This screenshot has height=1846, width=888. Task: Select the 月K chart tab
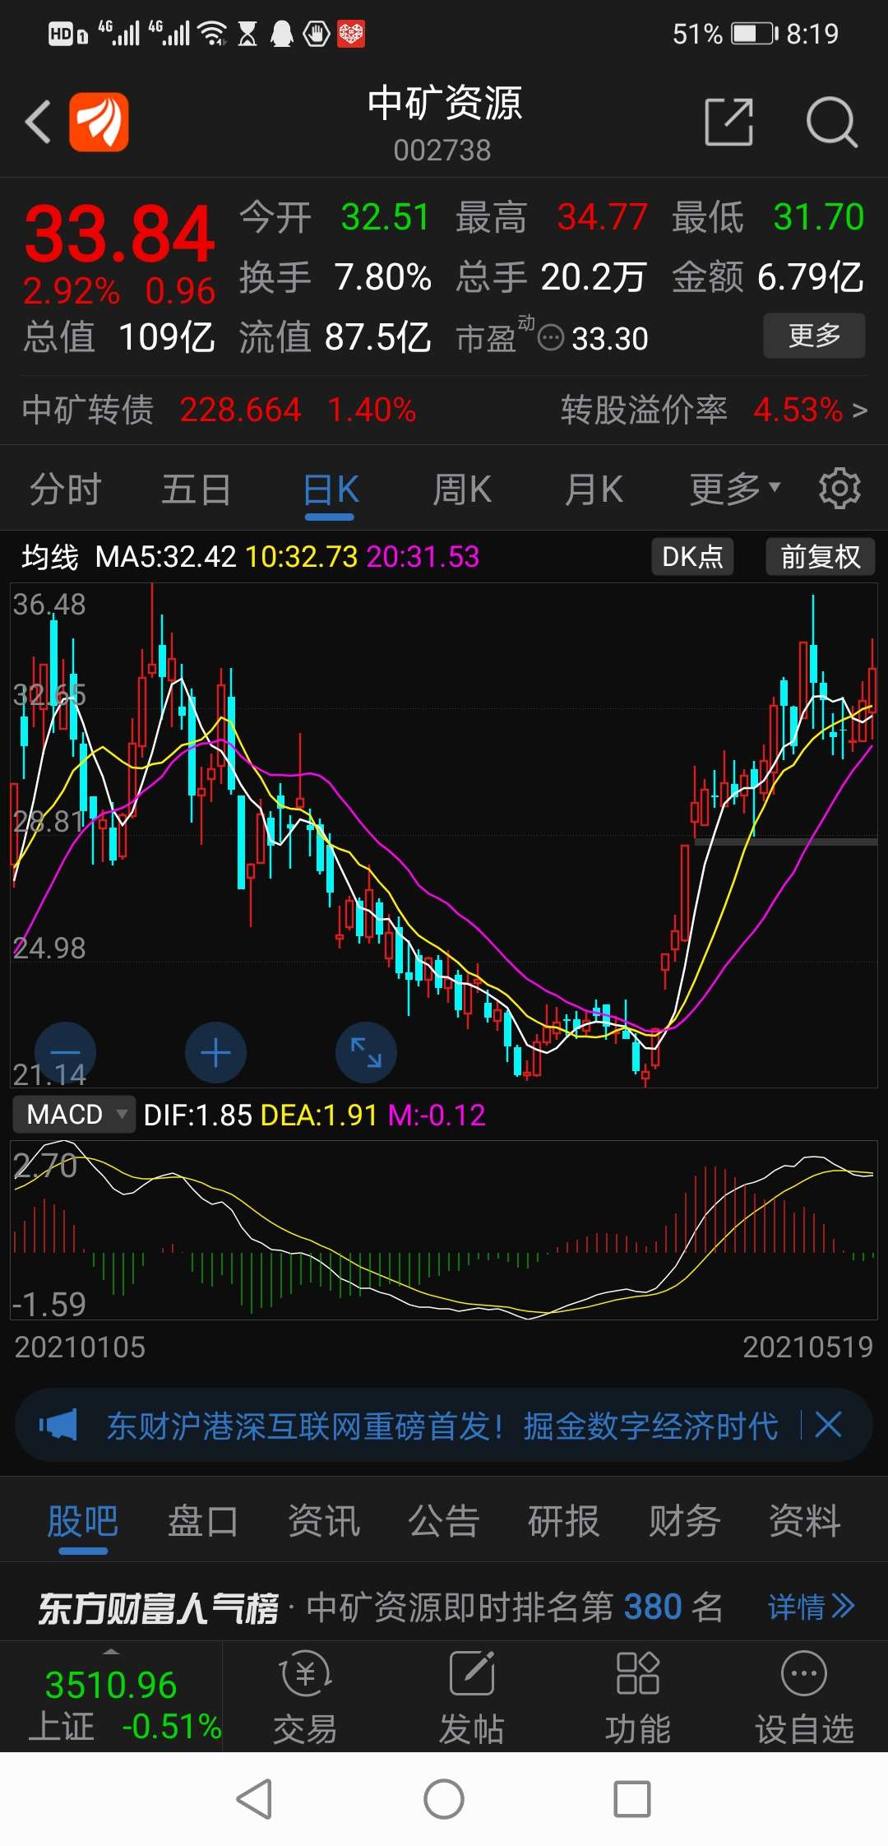(x=594, y=489)
